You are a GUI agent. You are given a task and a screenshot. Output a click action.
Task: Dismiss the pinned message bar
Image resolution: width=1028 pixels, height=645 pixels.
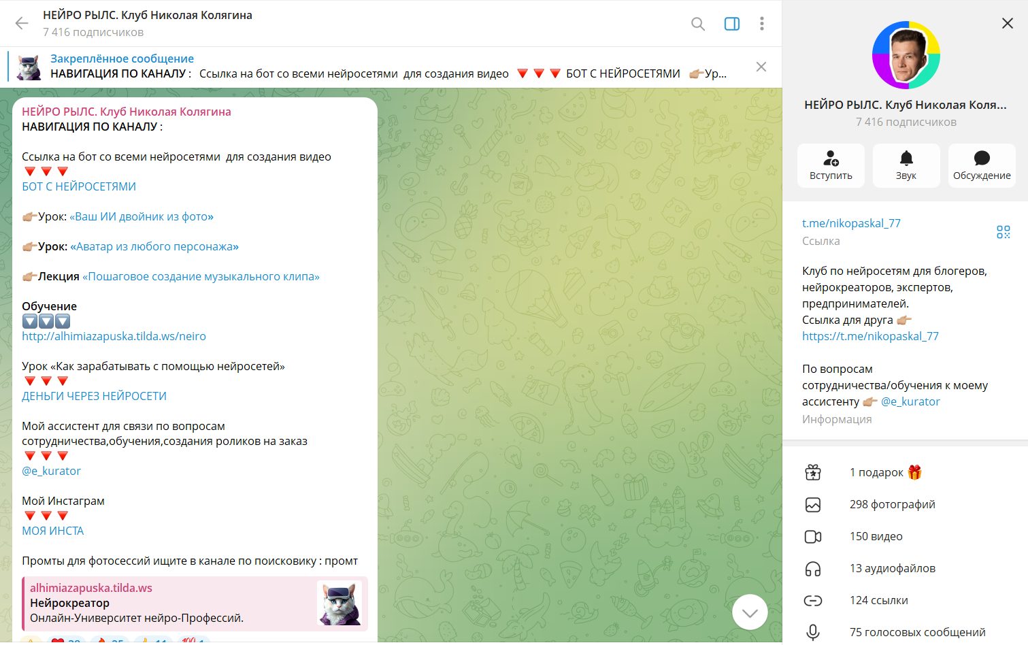(x=761, y=67)
